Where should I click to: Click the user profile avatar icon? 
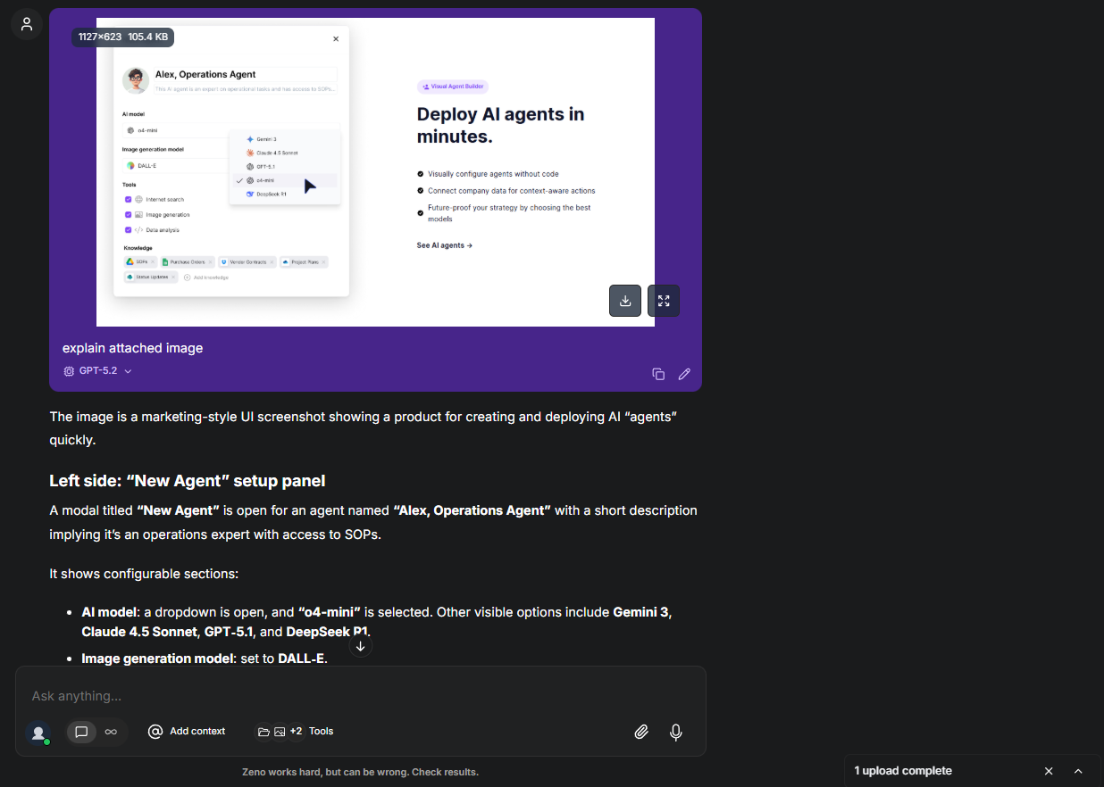point(27,24)
